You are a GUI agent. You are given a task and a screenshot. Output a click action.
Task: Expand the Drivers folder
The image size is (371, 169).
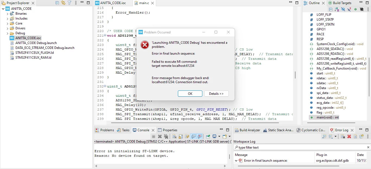[7, 28]
